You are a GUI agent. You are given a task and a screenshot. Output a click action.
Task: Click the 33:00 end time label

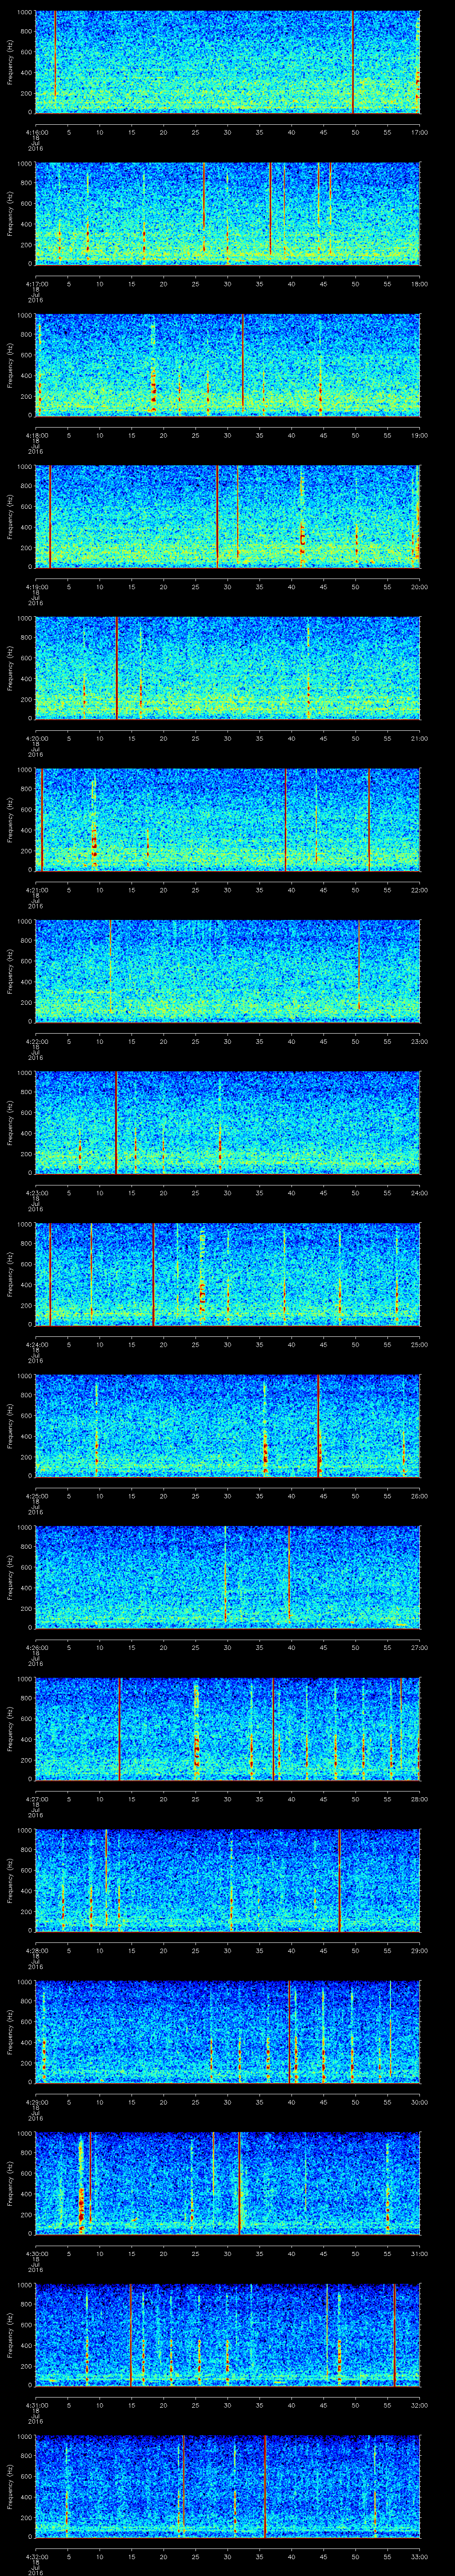419,2556
